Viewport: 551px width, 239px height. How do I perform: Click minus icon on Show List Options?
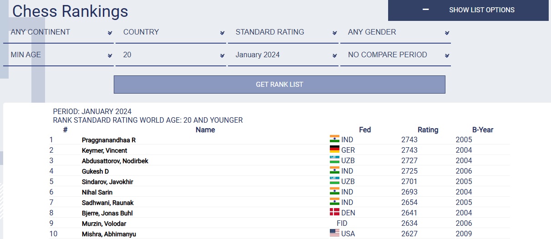426,10
